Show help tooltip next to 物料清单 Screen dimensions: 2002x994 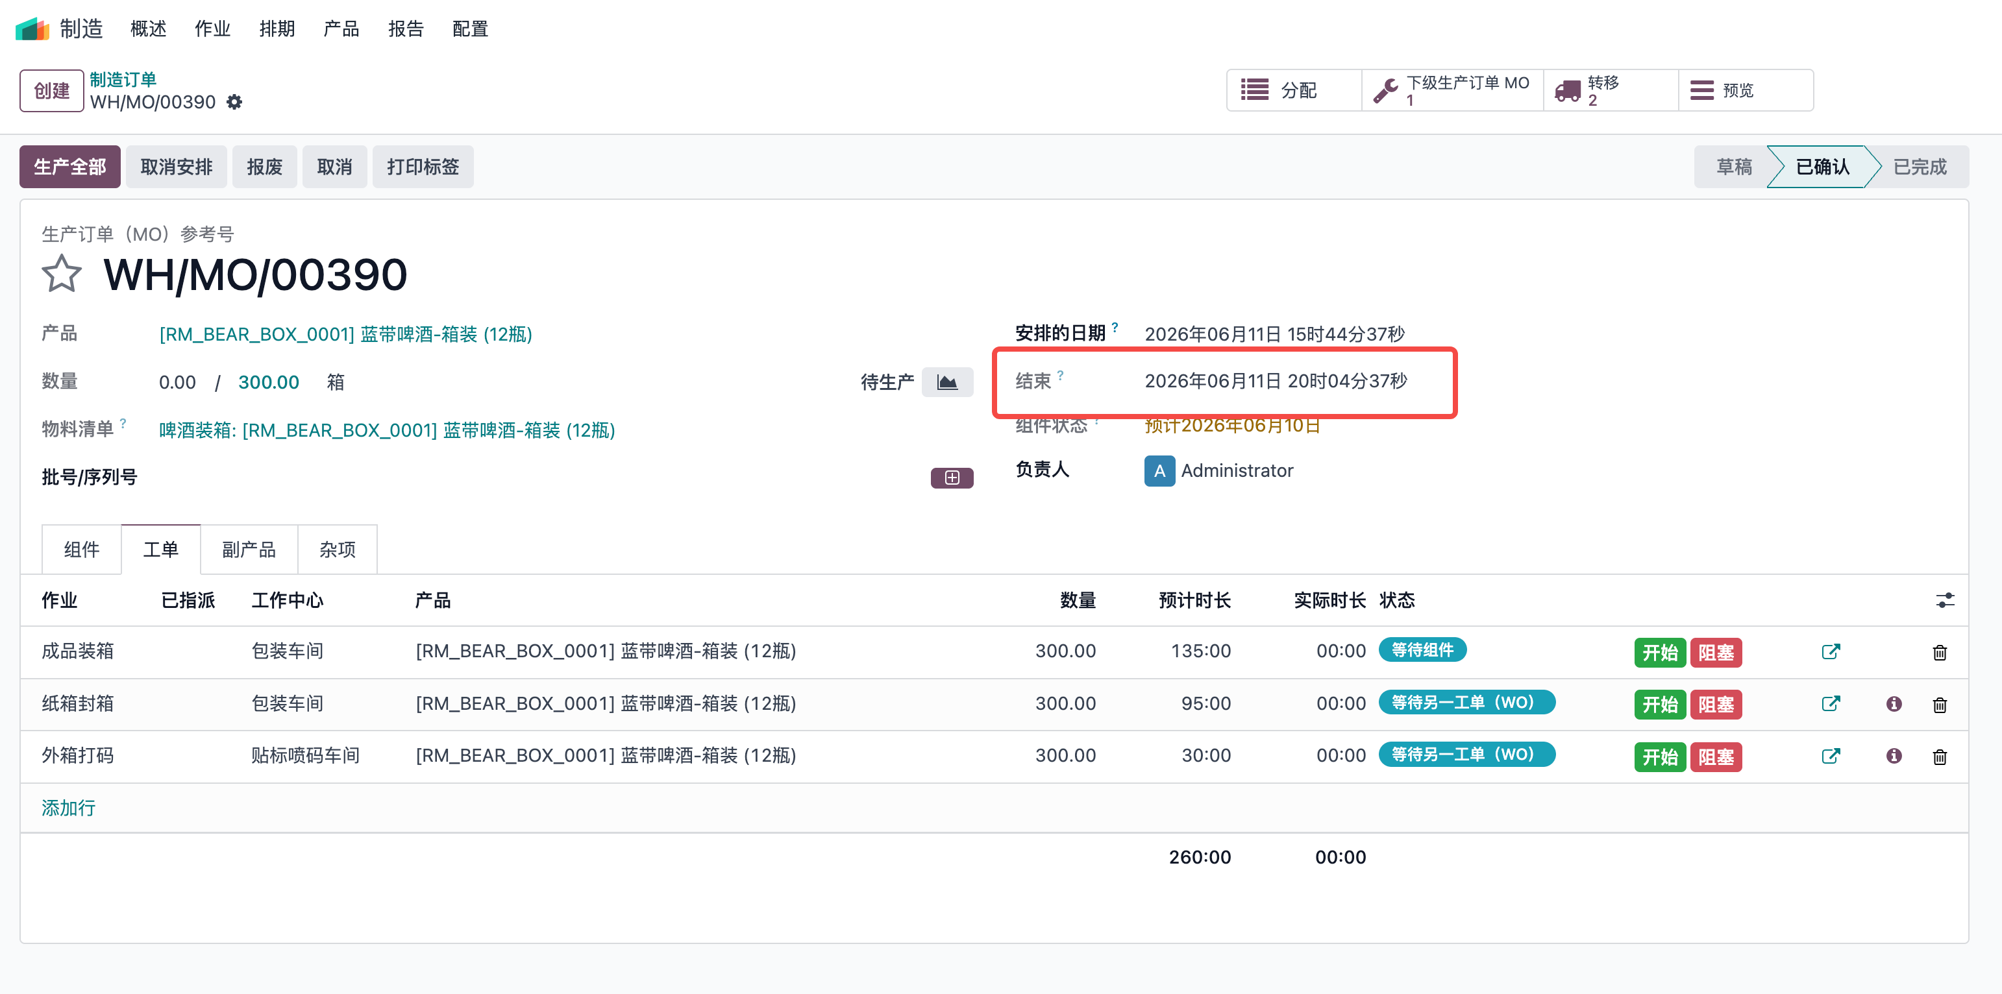(x=123, y=423)
